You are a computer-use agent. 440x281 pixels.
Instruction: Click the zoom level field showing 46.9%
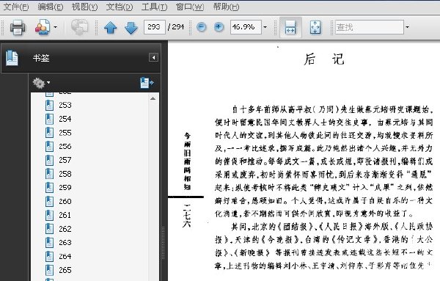(246, 27)
